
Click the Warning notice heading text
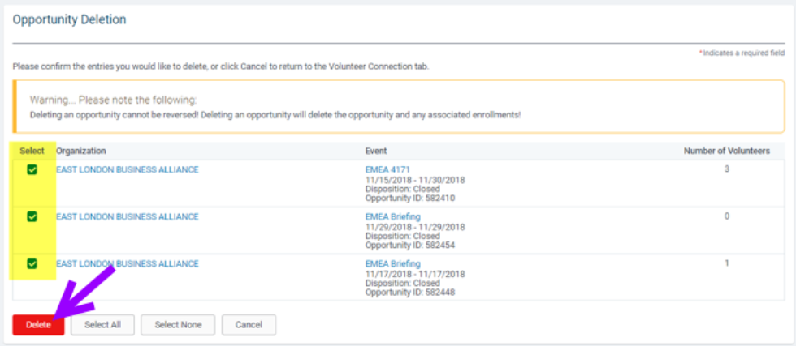(113, 100)
